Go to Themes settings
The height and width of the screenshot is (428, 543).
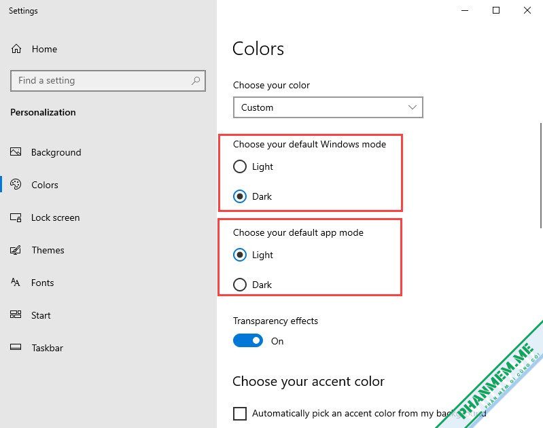48,250
